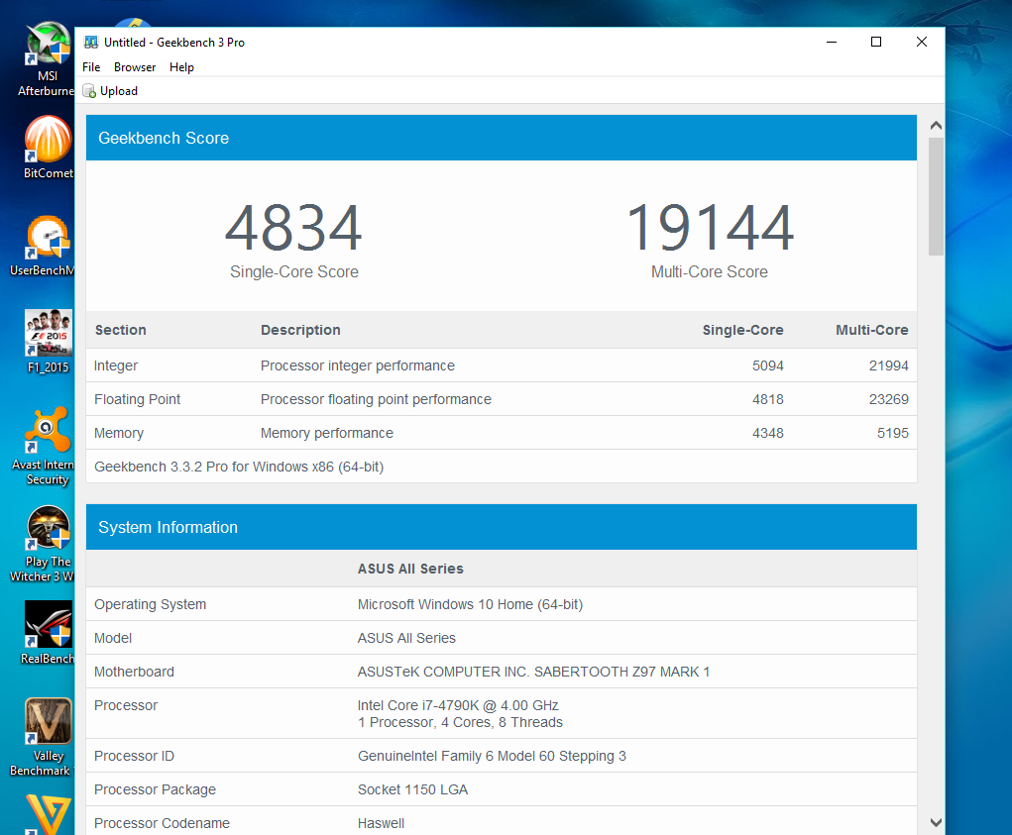Open the Browser menu

tap(135, 67)
